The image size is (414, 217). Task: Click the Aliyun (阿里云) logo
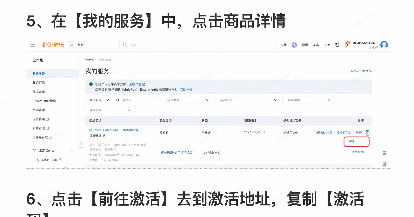pos(54,45)
